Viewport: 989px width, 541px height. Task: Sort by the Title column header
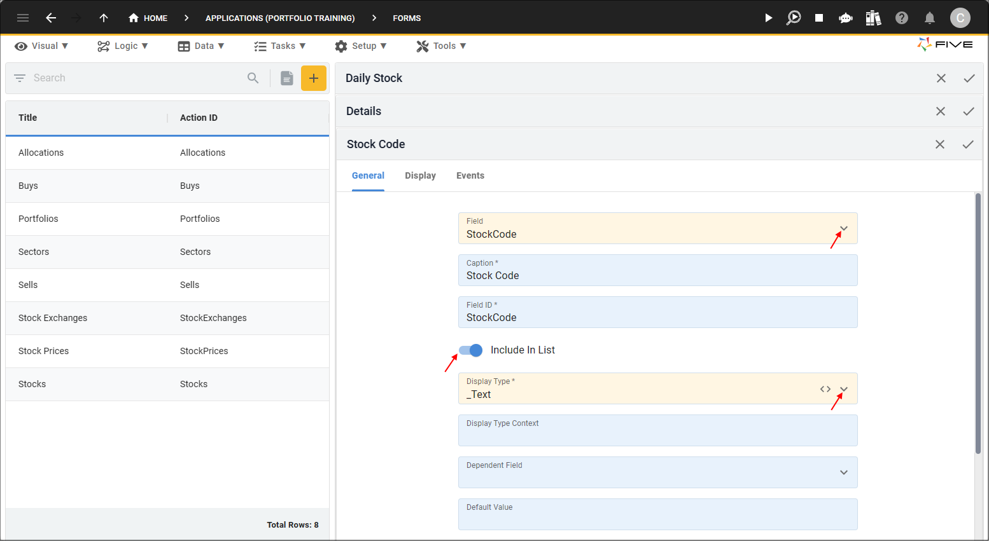pos(28,118)
